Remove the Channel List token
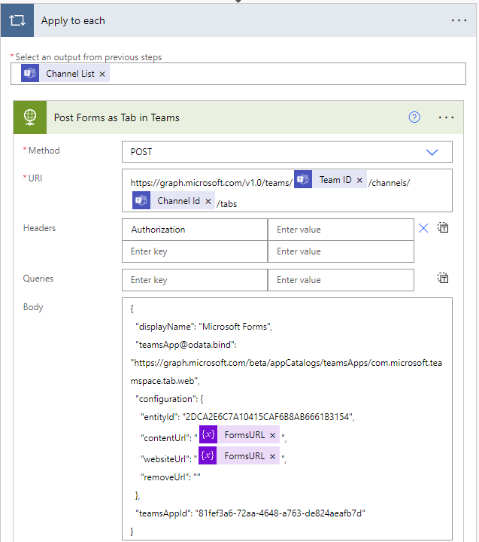 click(102, 74)
